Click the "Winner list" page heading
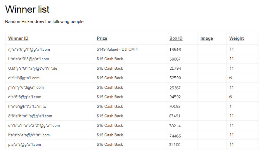Image resolution: width=263 pixels, height=153 pixels. tap(27, 9)
